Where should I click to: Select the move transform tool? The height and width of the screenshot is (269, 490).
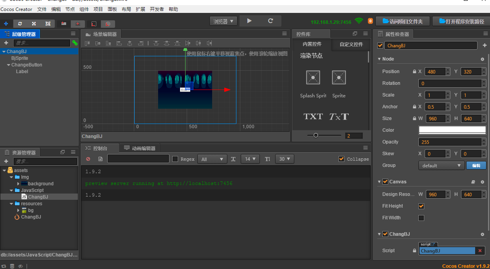[x=6, y=24]
